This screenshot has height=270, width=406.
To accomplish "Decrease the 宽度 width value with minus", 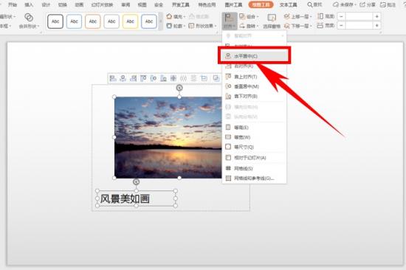I will tap(341, 25).
